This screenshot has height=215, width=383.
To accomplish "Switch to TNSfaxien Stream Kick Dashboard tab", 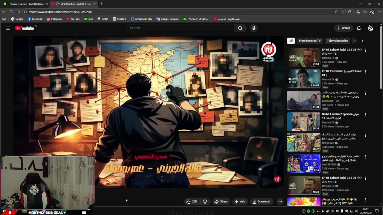I will tap(25, 4).
